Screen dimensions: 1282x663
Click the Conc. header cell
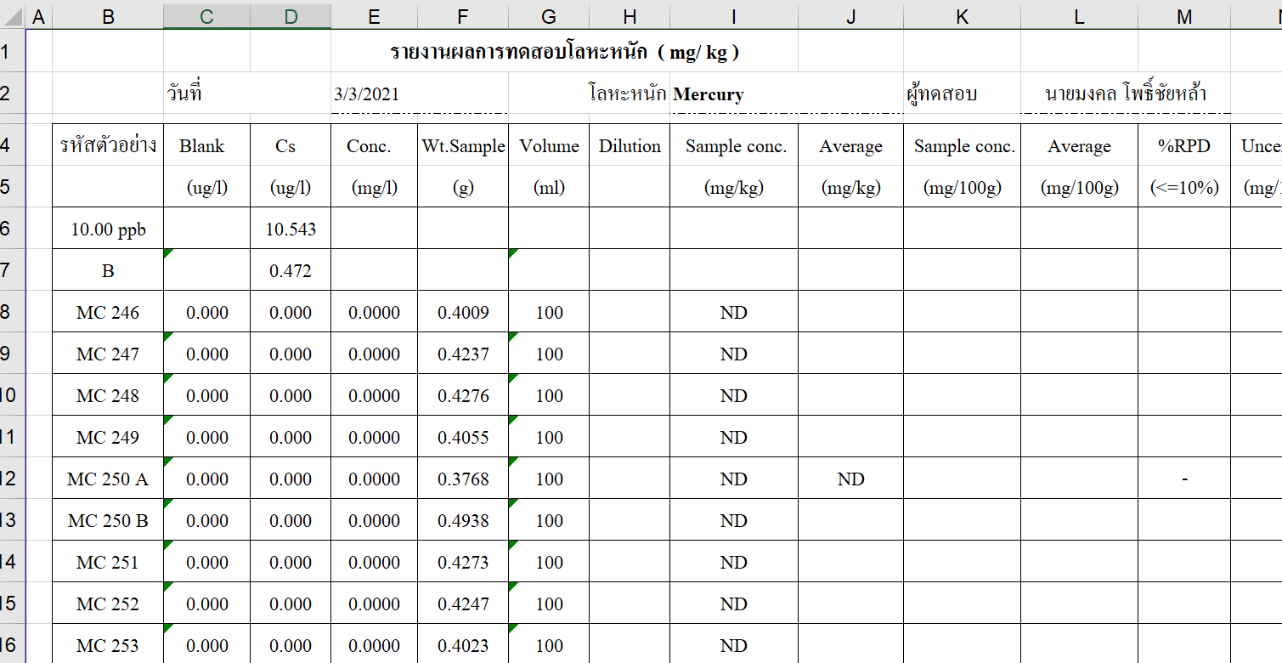tap(374, 145)
